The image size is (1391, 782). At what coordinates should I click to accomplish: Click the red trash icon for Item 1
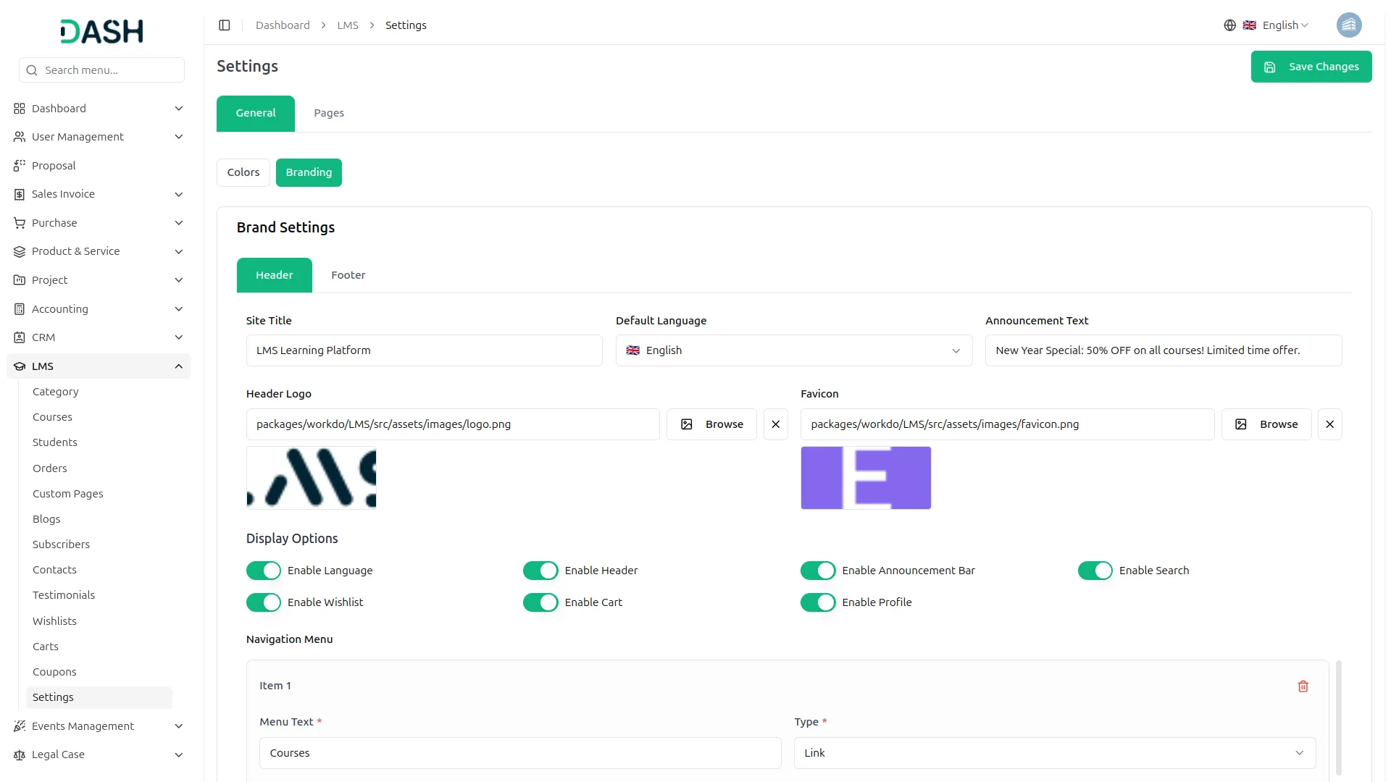click(1303, 686)
